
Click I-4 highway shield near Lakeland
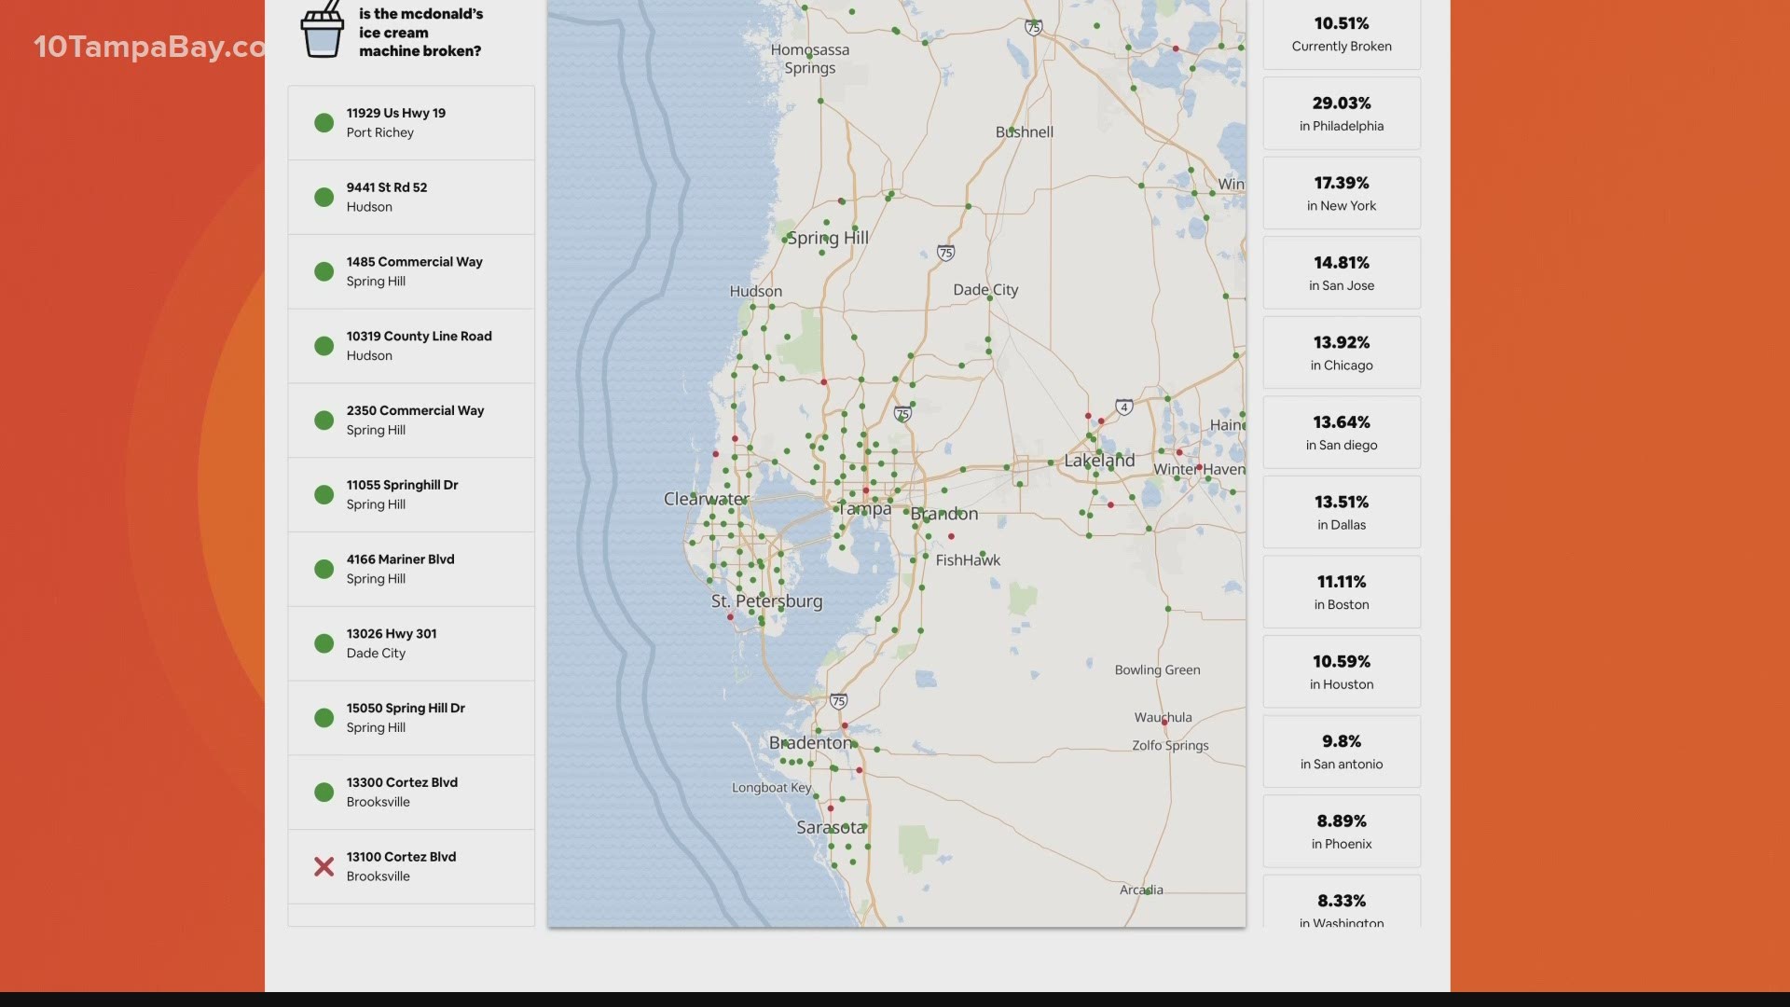[1124, 407]
